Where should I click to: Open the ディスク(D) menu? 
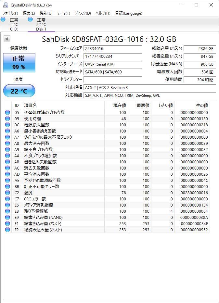83,13
